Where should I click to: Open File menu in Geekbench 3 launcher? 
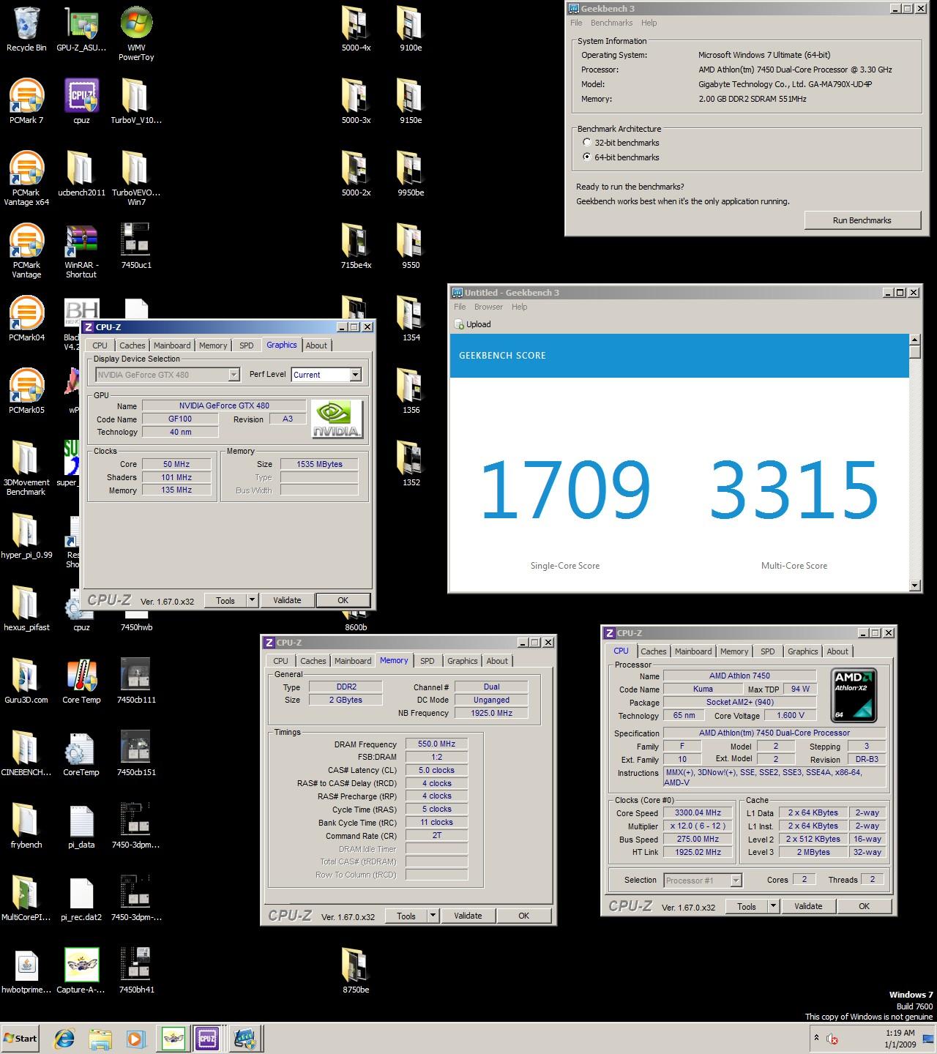tap(577, 23)
